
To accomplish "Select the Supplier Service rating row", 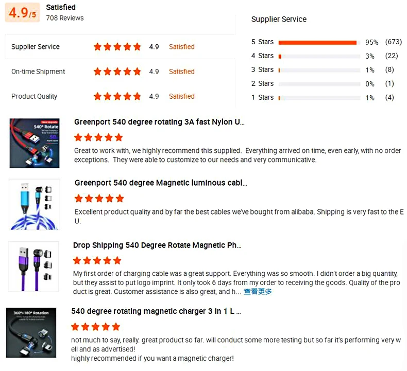I will point(120,47).
